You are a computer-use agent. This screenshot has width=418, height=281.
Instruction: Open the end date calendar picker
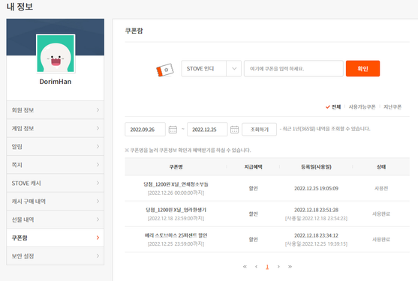coord(234,130)
